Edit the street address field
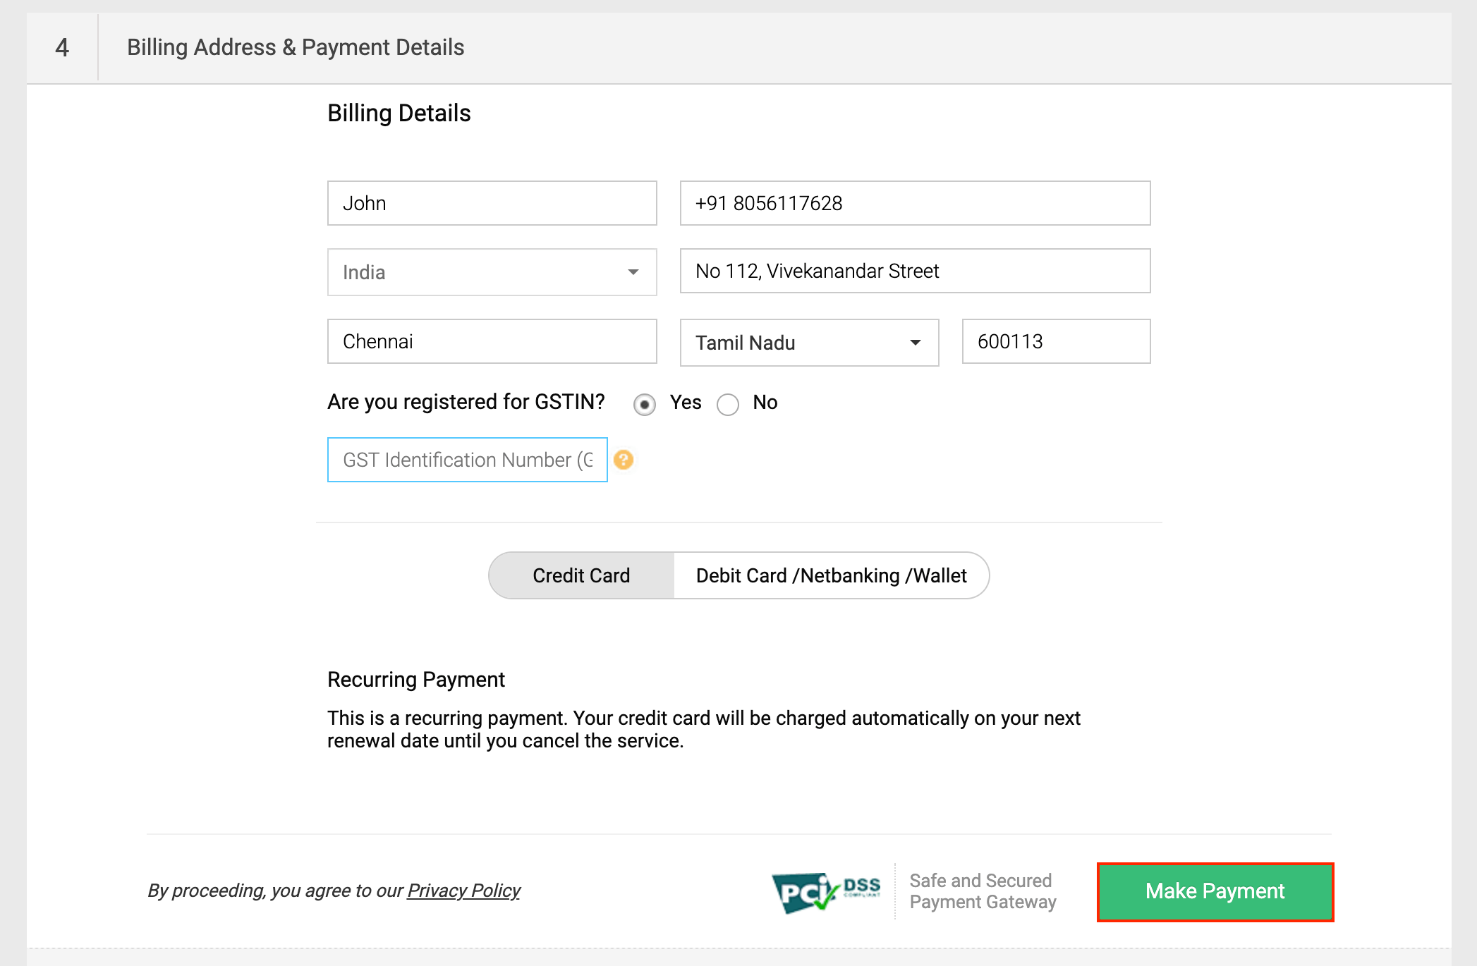1477x966 pixels. tap(914, 271)
